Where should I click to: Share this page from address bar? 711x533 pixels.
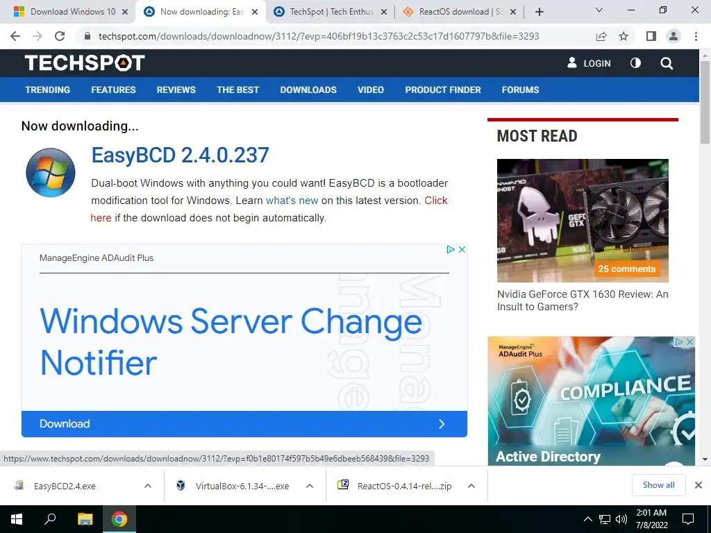pyautogui.click(x=601, y=36)
